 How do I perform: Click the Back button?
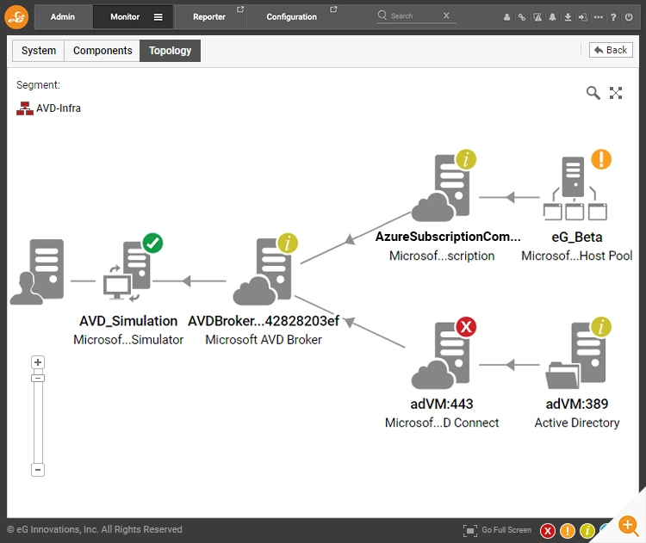pyautogui.click(x=611, y=50)
